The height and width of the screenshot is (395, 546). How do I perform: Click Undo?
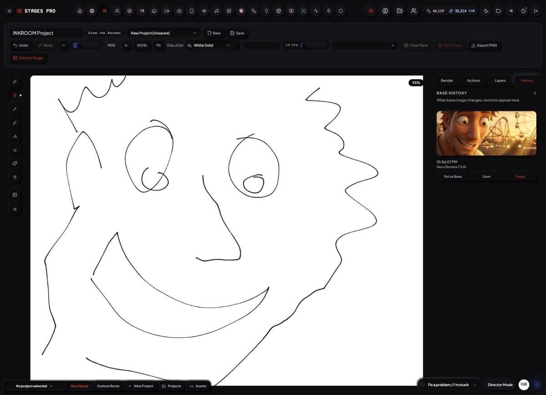point(21,45)
